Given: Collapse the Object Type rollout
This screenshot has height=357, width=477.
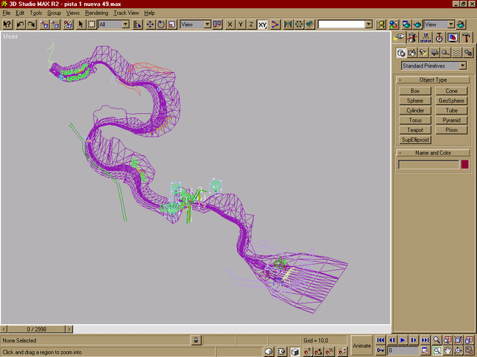Looking at the screenshot, I should tap(433, 80).
